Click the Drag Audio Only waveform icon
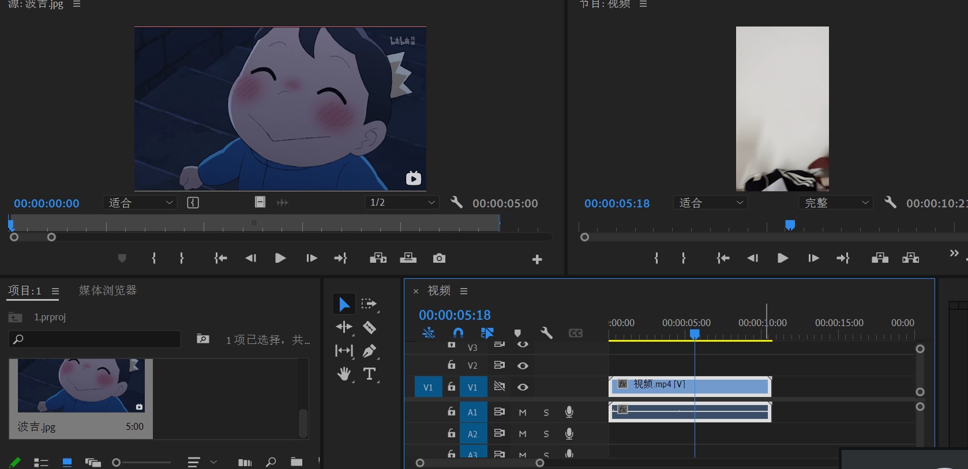 (282, 202)
